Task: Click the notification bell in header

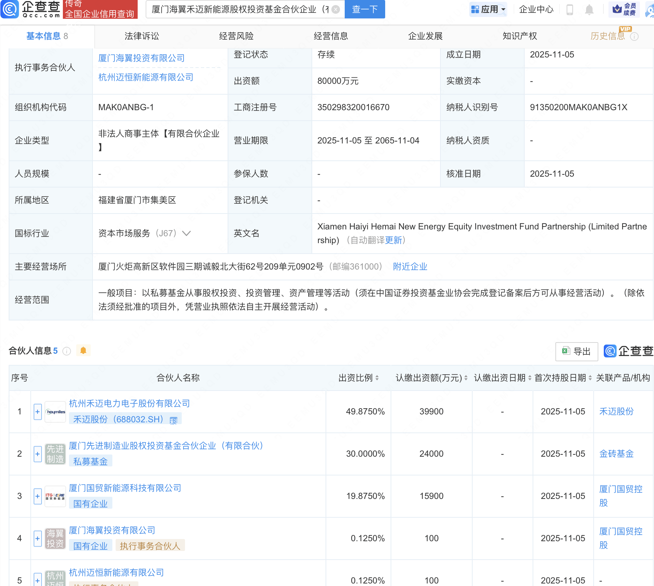Action: (589, 10)
